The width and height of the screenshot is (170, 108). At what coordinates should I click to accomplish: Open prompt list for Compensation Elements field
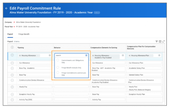click(x=123, y=55)
